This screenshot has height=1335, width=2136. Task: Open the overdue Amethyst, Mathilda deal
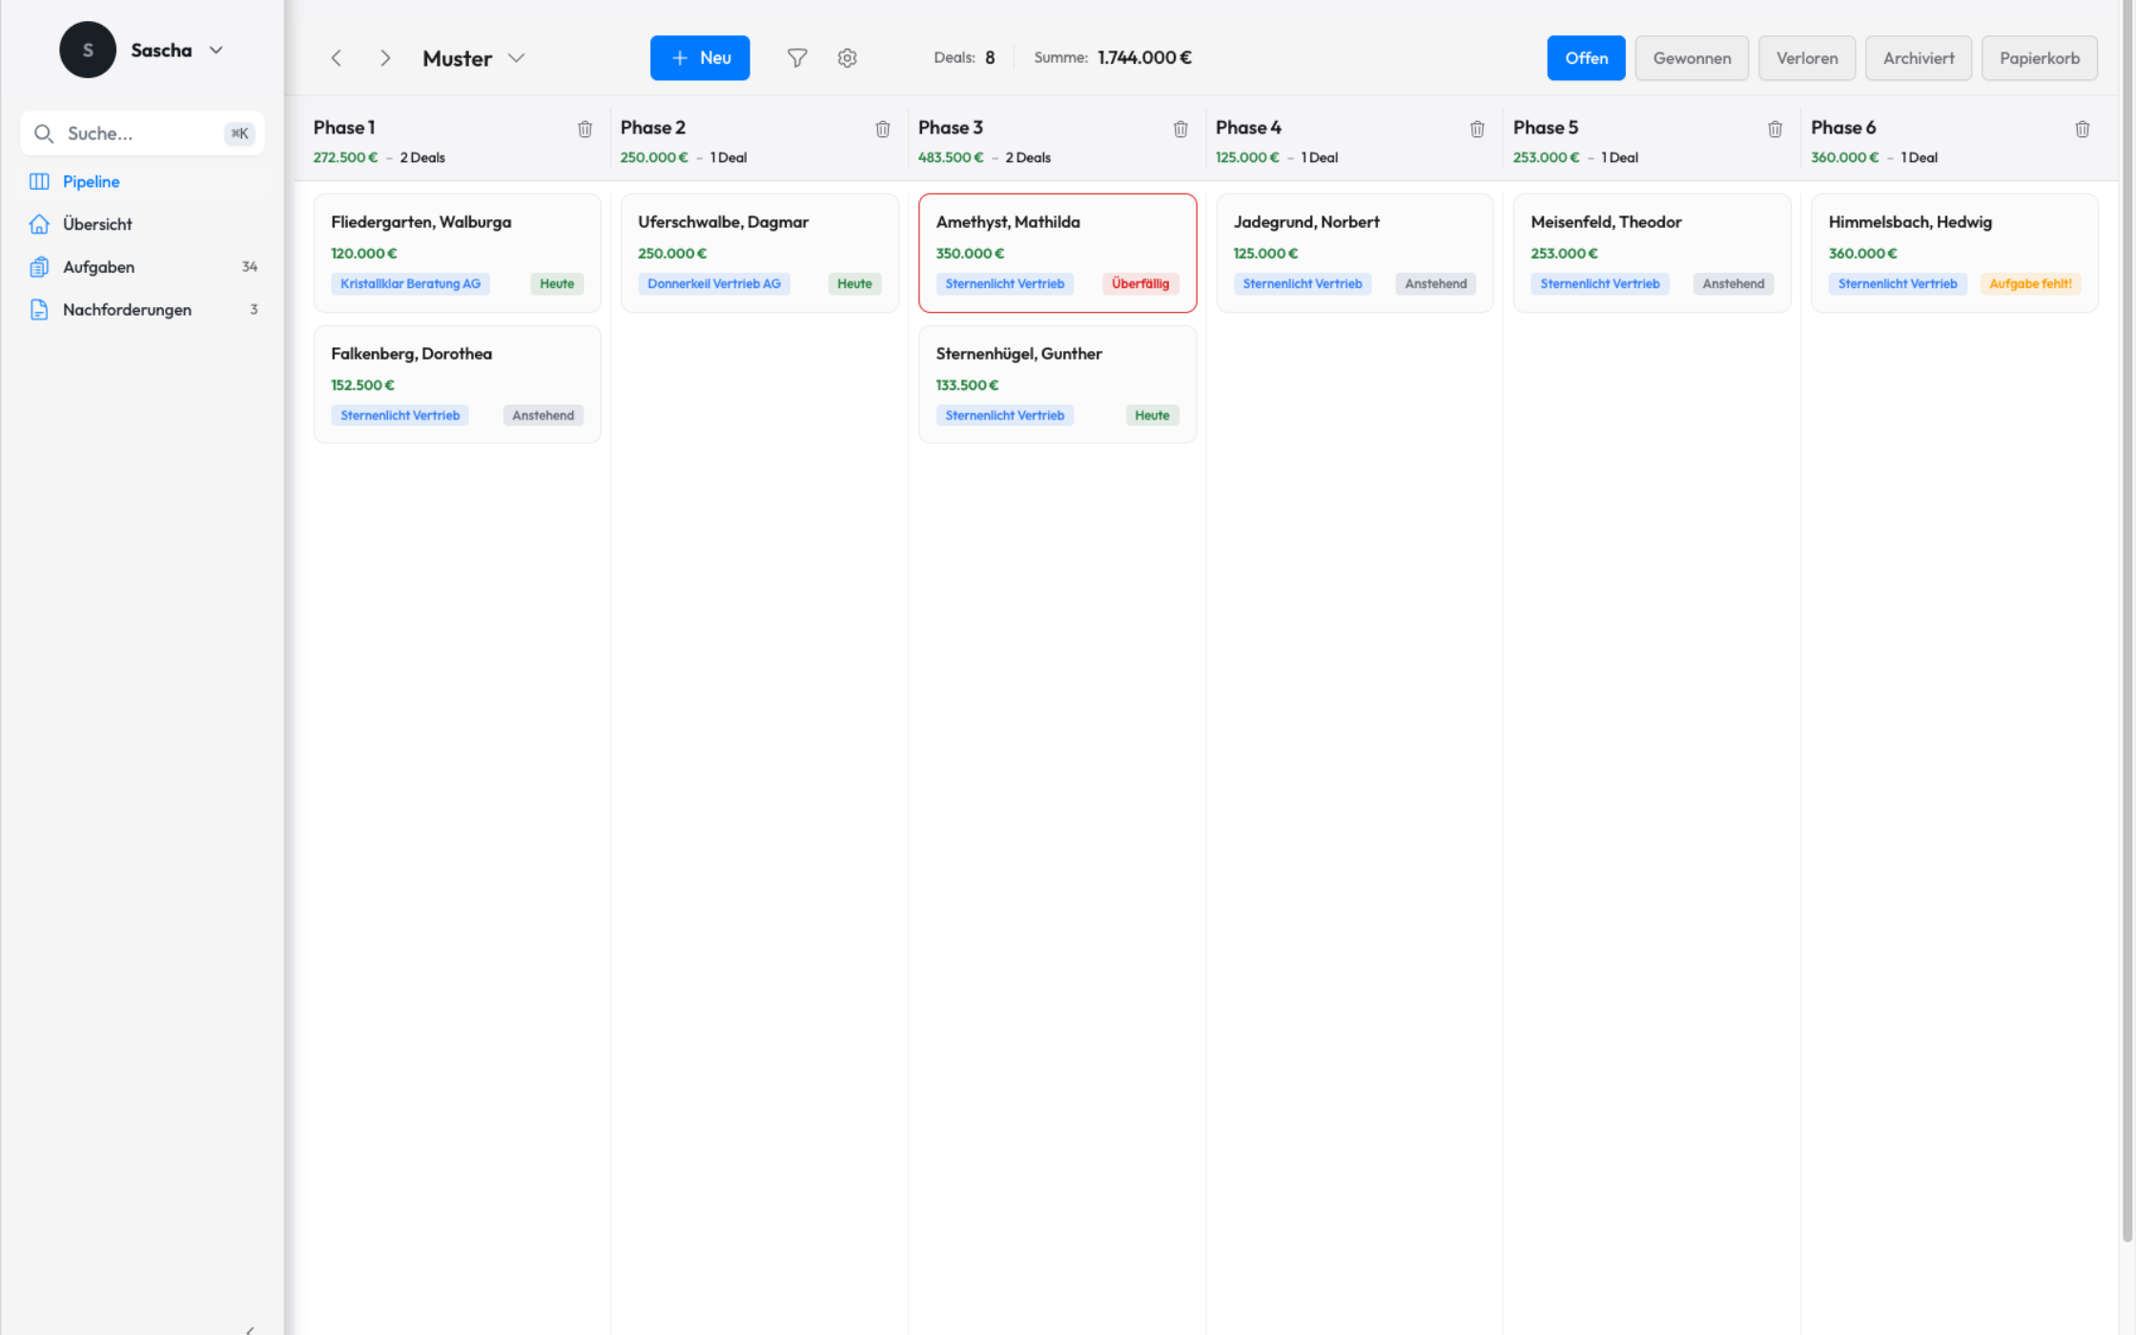(1008, 221)
